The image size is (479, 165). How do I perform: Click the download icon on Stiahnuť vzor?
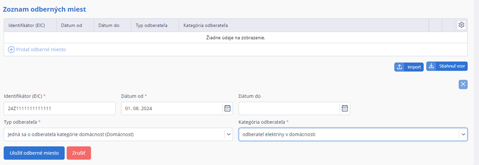click(431, 66)
